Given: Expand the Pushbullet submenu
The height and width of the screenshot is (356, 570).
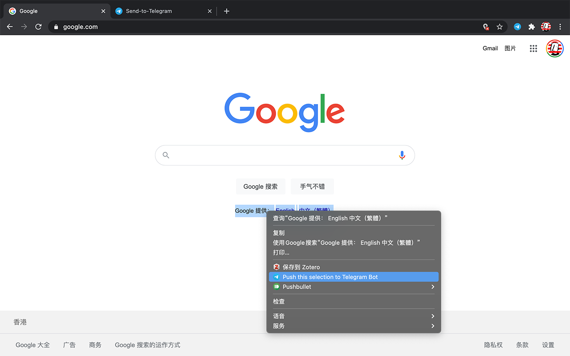Looking at the screenshot, I should coord(354,287).
